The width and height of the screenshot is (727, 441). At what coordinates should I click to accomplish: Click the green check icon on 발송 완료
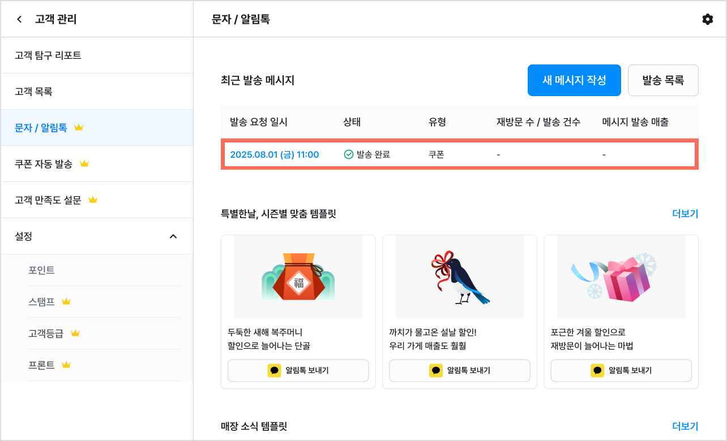(x=349, y=154)
